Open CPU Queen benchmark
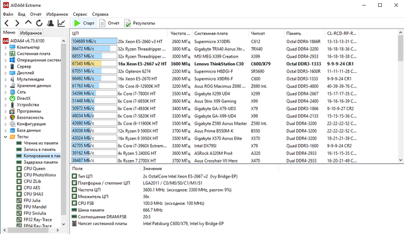This screenshot has height=234, width=404. click(31, 168)
